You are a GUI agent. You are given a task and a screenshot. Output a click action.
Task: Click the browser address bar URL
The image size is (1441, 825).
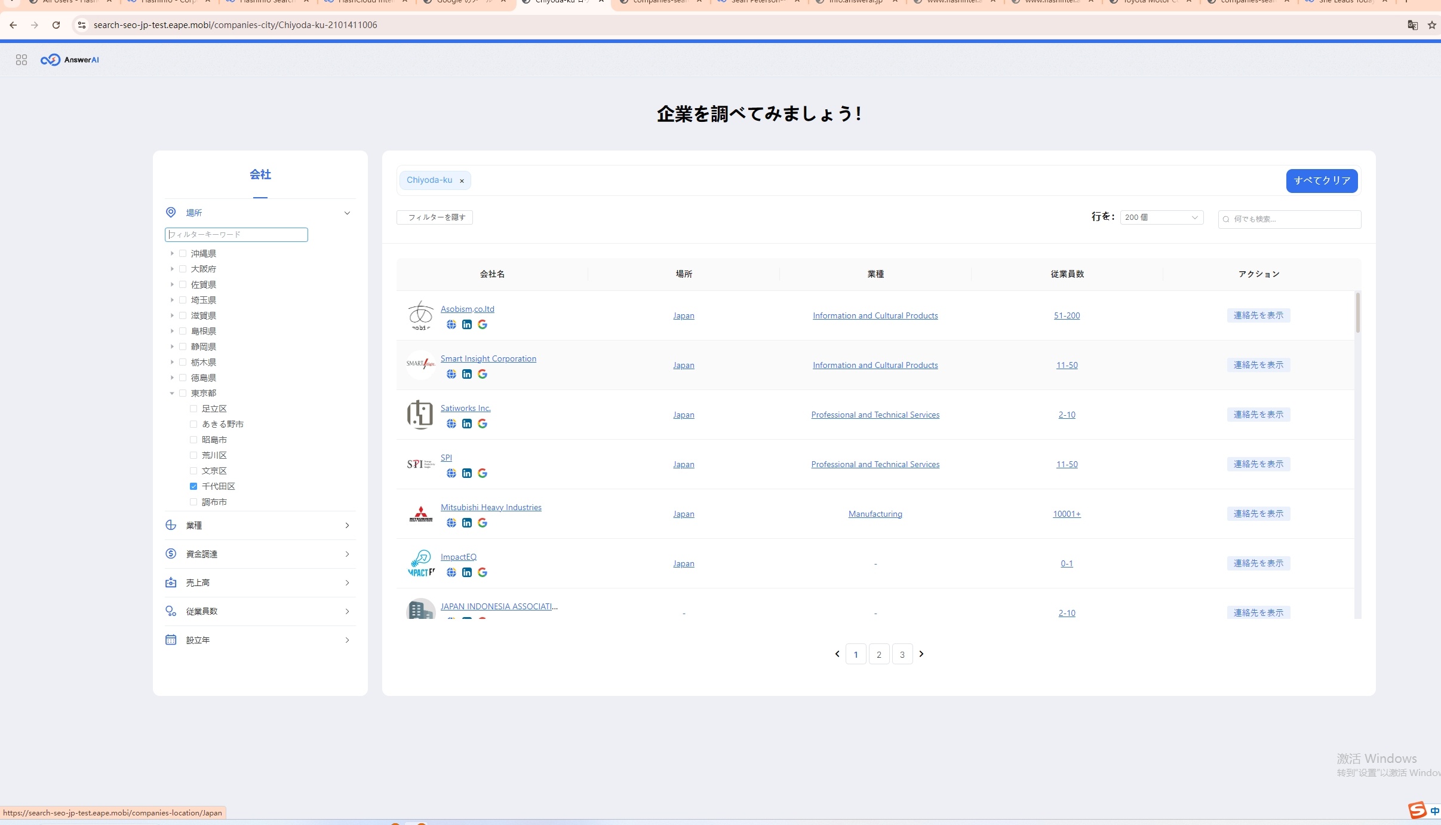point(235,25)
